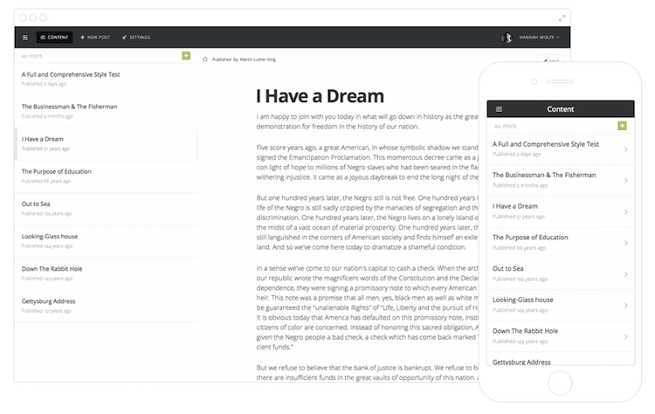This screenshot has width=655, height=414.
Task: Open chevron for 'The Businessman & The Fisherman' on phone
Action: pyautogui.click(x=626, y=181)
